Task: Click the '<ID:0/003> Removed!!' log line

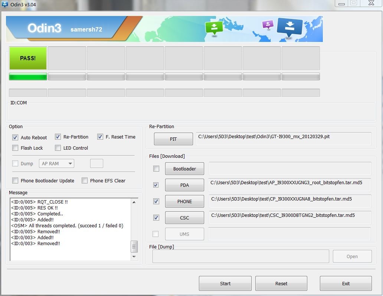Action: 35,244
